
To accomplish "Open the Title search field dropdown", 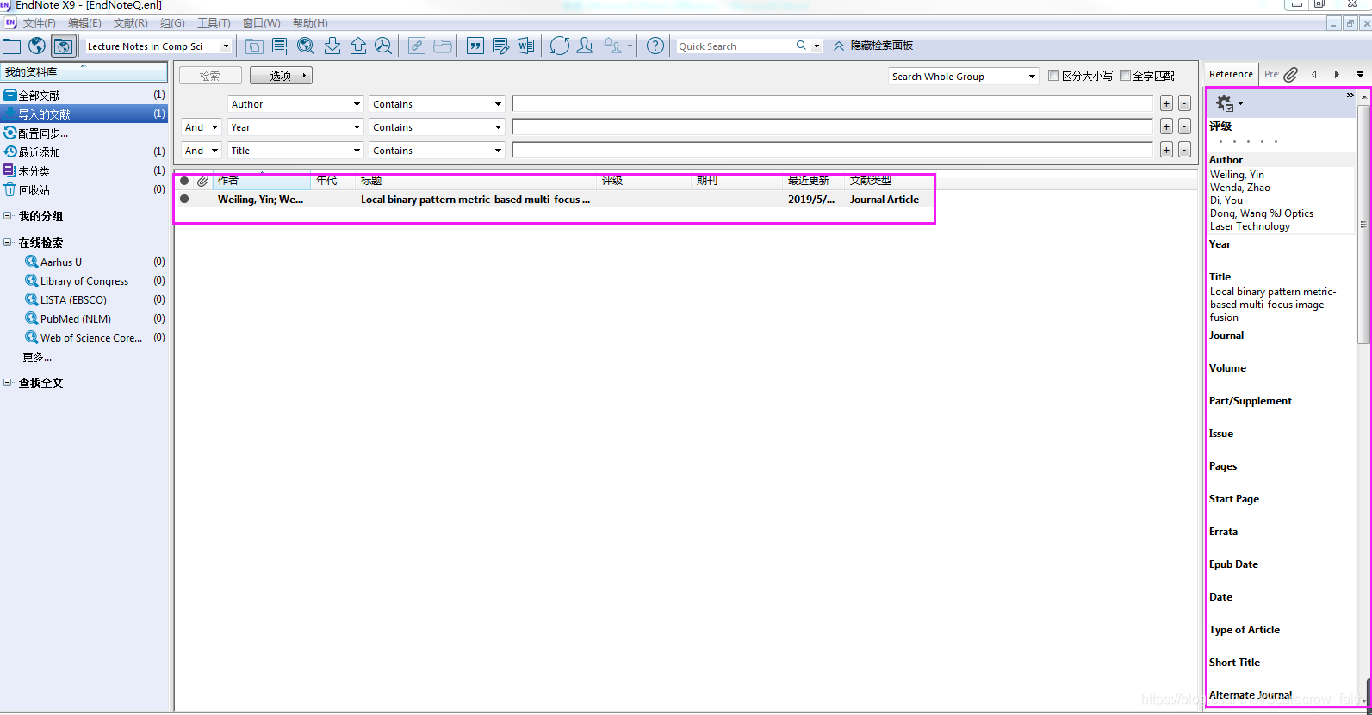I will (x=357, y=151).
